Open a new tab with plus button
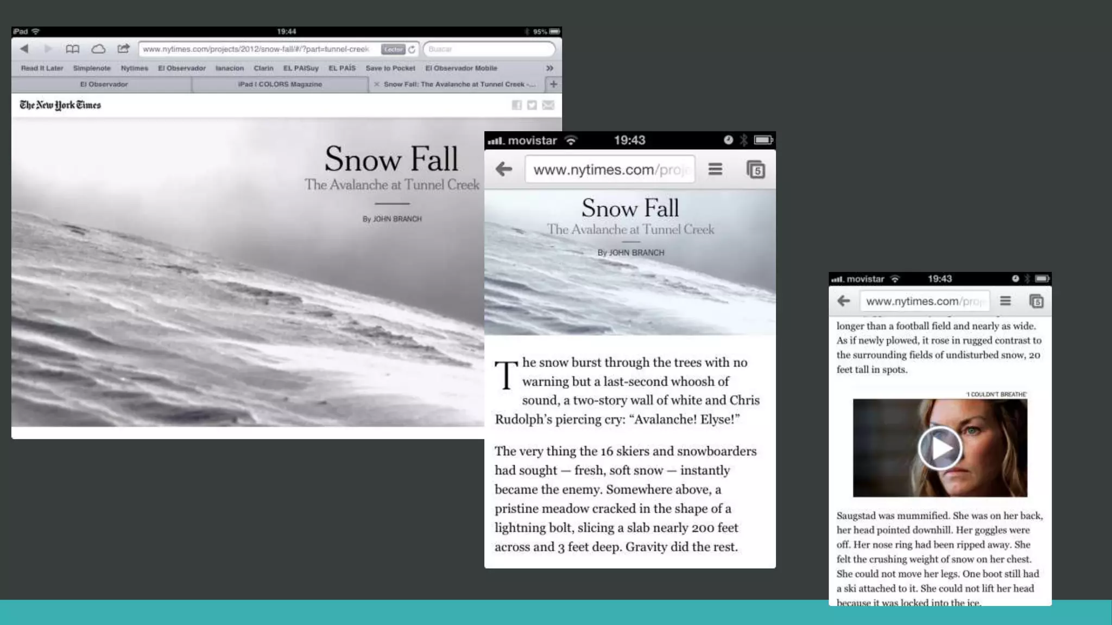 tap(553, 84)
